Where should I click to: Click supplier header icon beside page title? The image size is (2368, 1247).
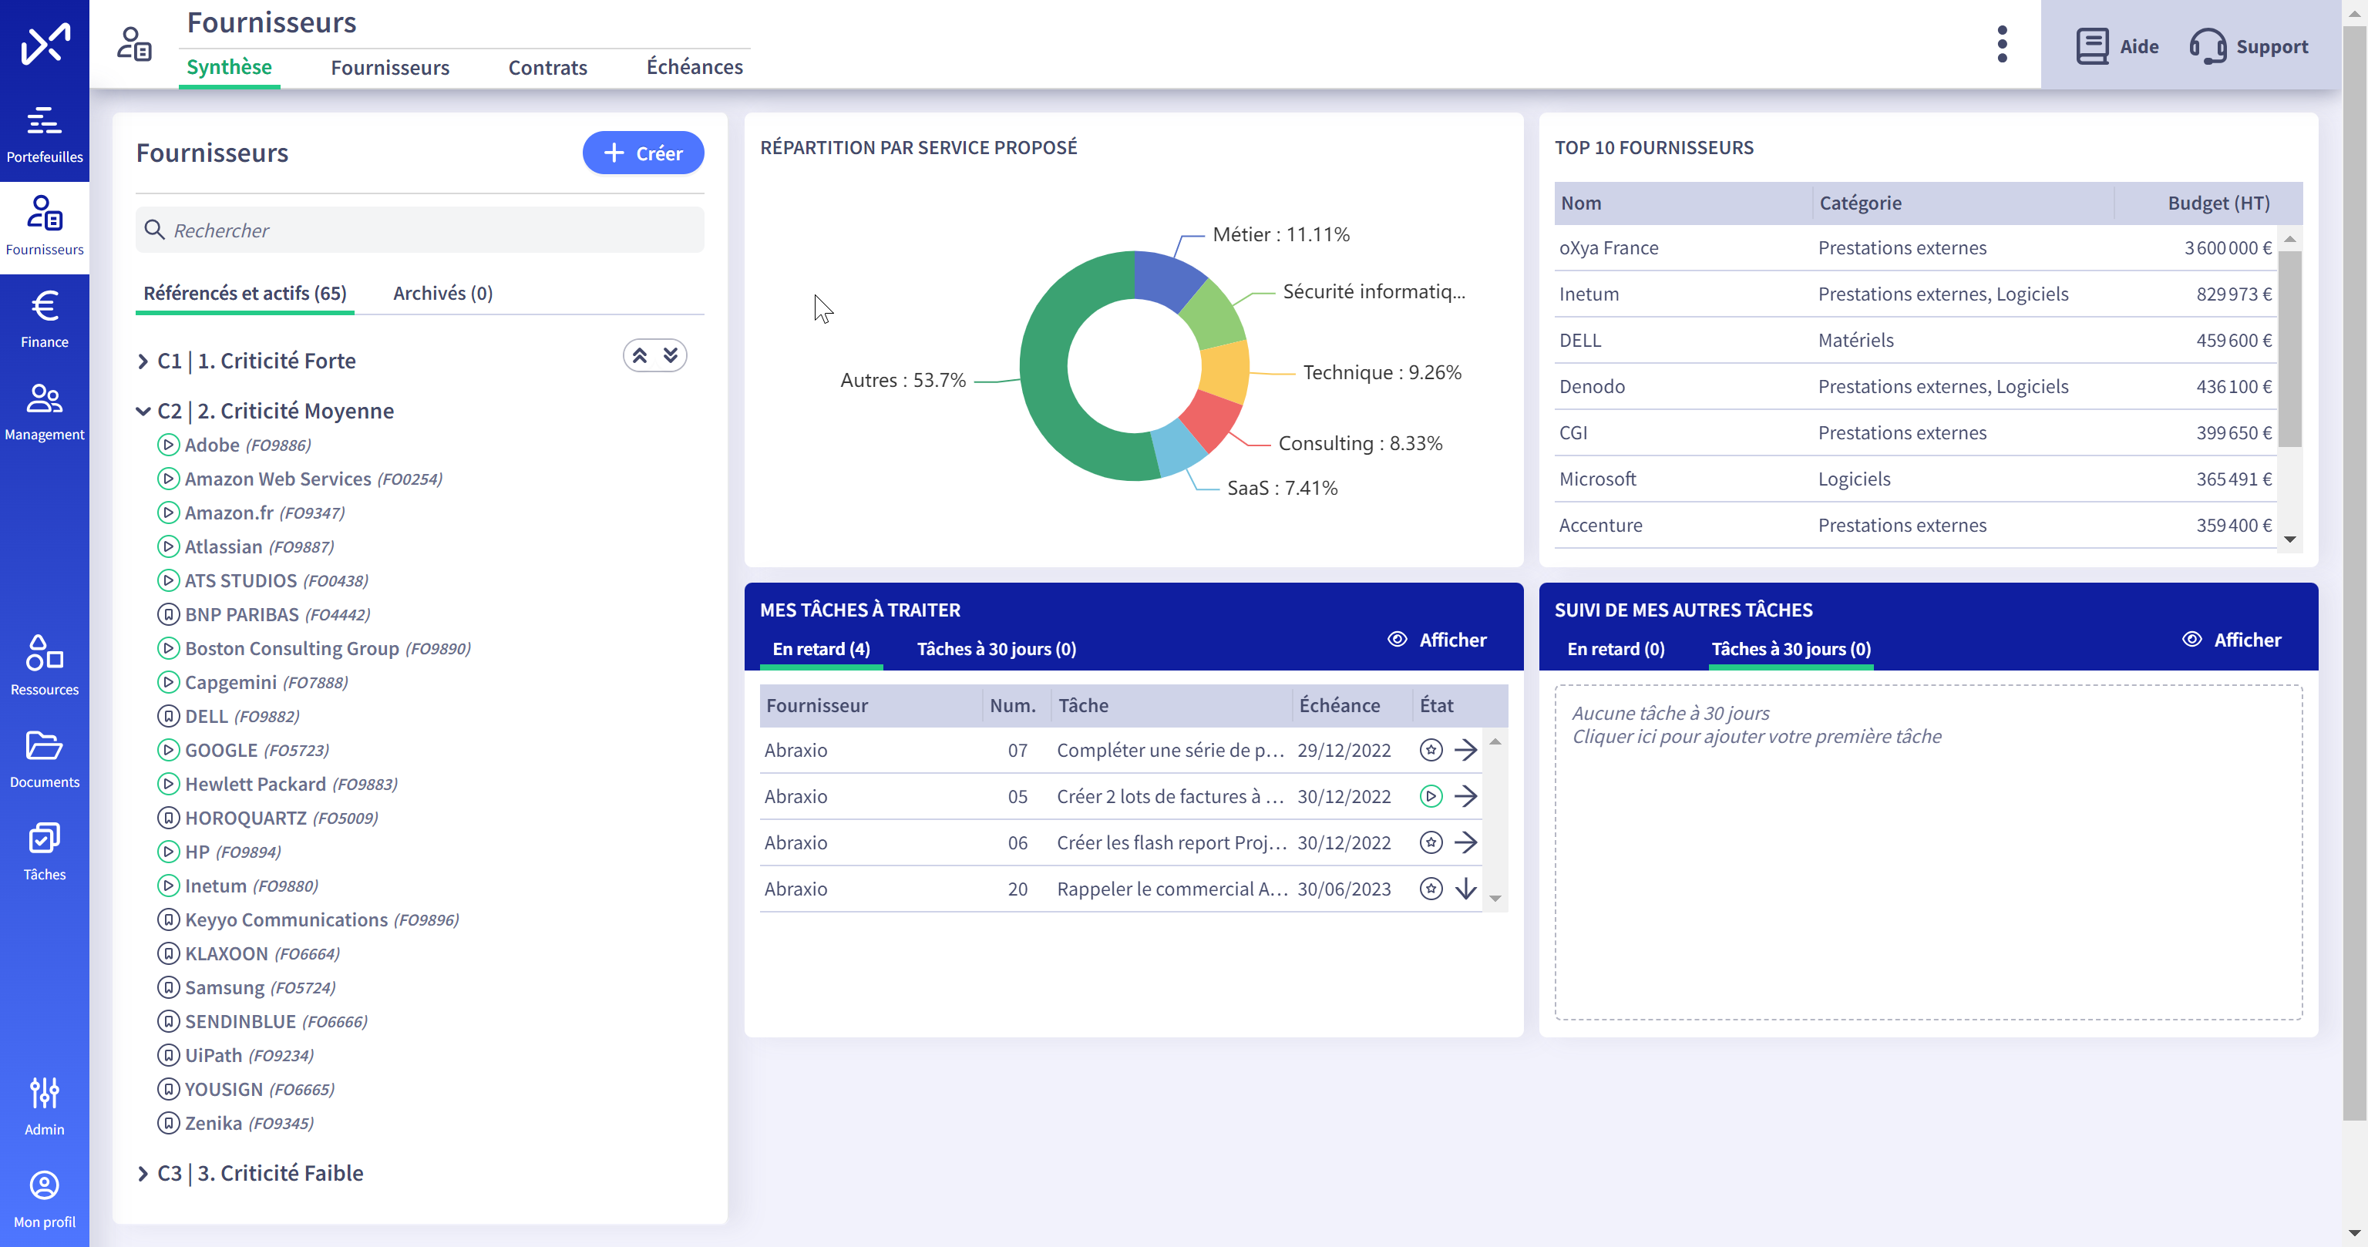pos(134,44)
